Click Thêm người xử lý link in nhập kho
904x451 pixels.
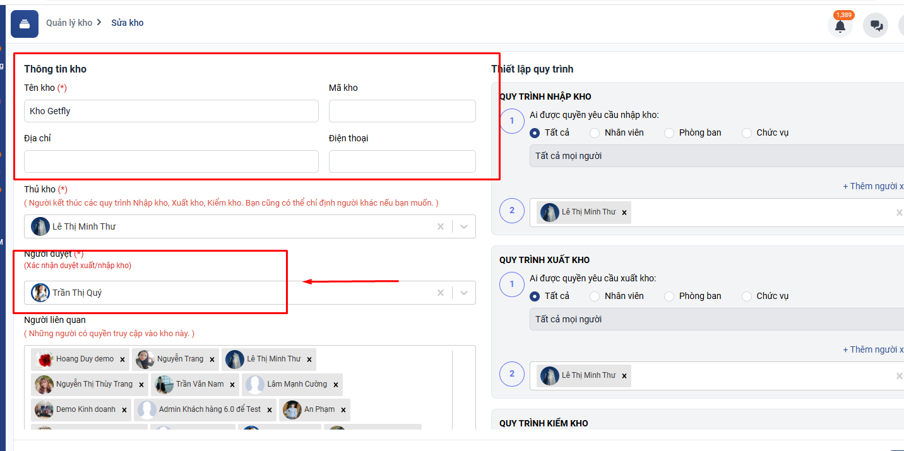872,186
